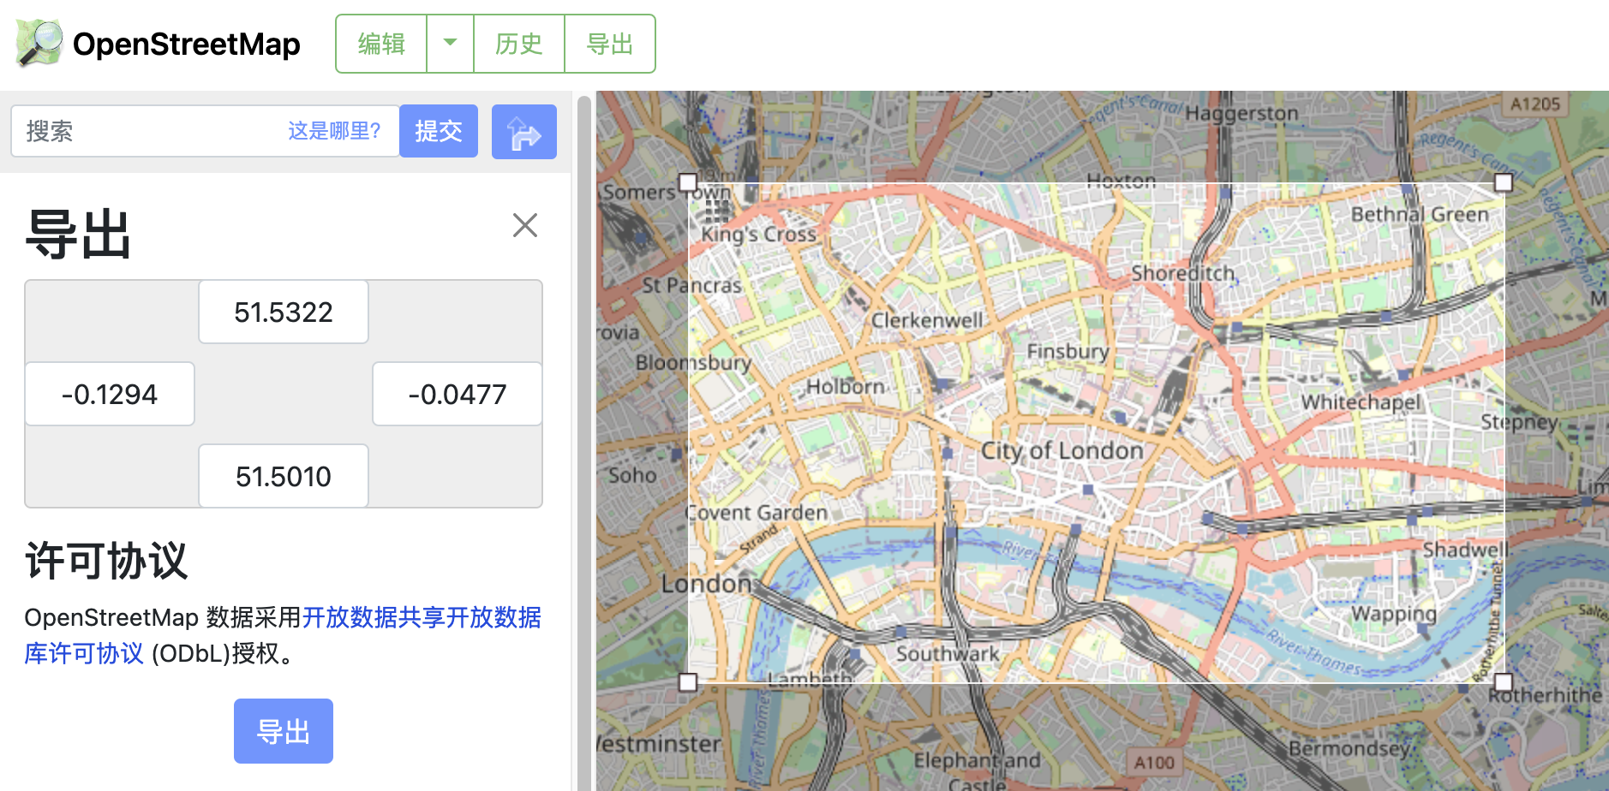Click the A100 road shield
Image resolution: width=1609 pixels, height=791 pixels.
tap(1154, 762)
